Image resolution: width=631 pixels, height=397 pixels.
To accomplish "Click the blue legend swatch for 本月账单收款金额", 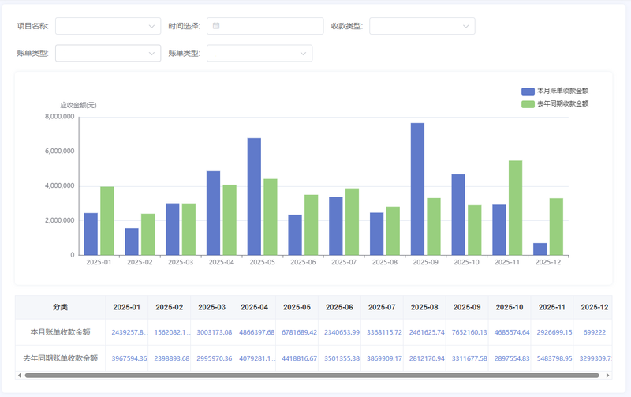I will (528, 91).
